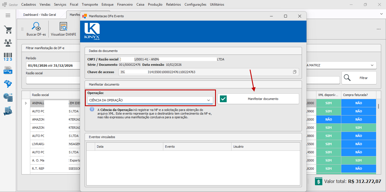The image size is (386, 192).
Task: Click the Usuário column header in Eventos vinculados
Action: tap(265, 147)
